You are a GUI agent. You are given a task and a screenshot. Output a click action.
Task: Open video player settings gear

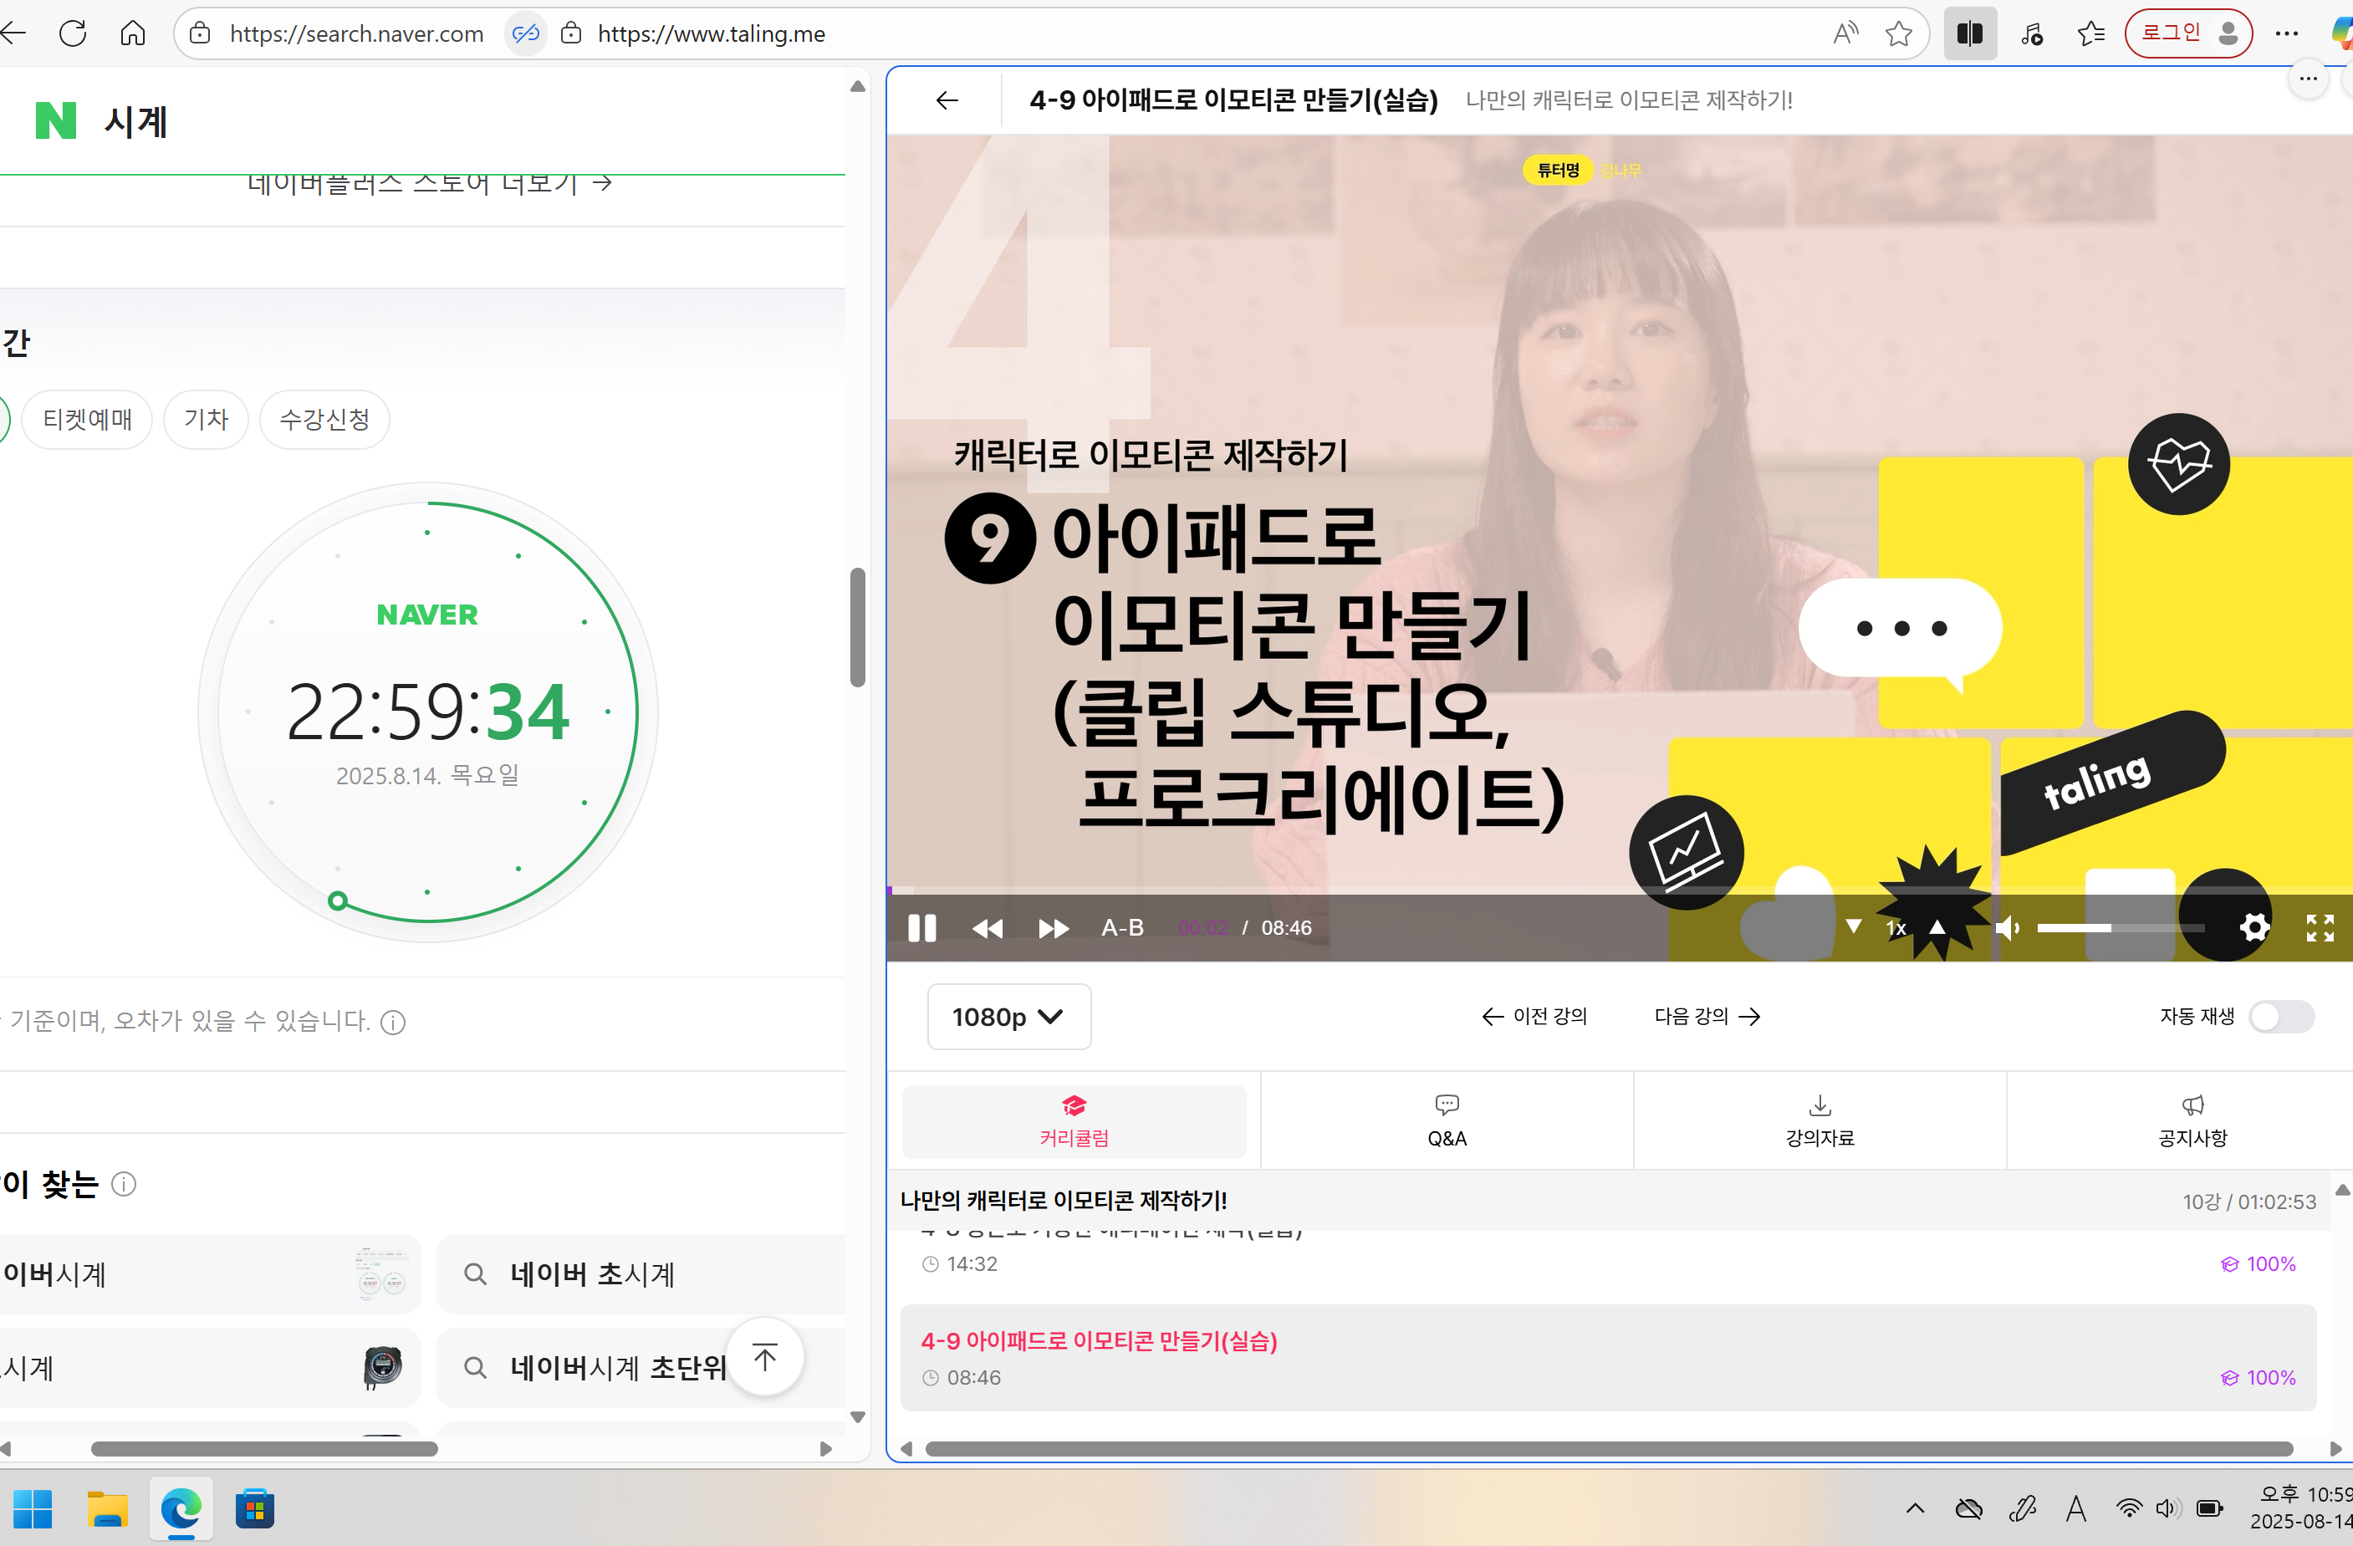pyautogui.click(x=2253, y=928)
